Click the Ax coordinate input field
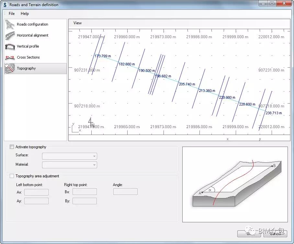This screenshot has height=244, width=294. point(36,192)
